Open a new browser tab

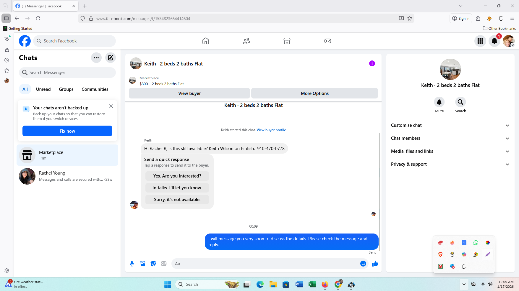85,6
